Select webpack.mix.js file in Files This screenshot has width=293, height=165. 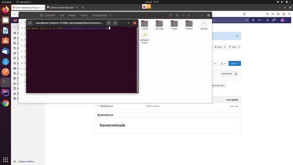pyautogui.click(x=145, y=38)
